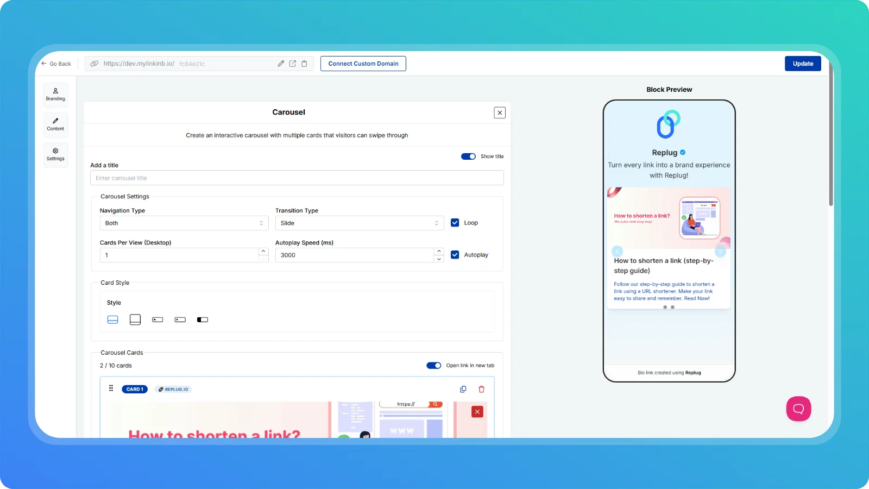Toggle the Show title switch
The width and height of the screenshot is (869, 489).
468,156
